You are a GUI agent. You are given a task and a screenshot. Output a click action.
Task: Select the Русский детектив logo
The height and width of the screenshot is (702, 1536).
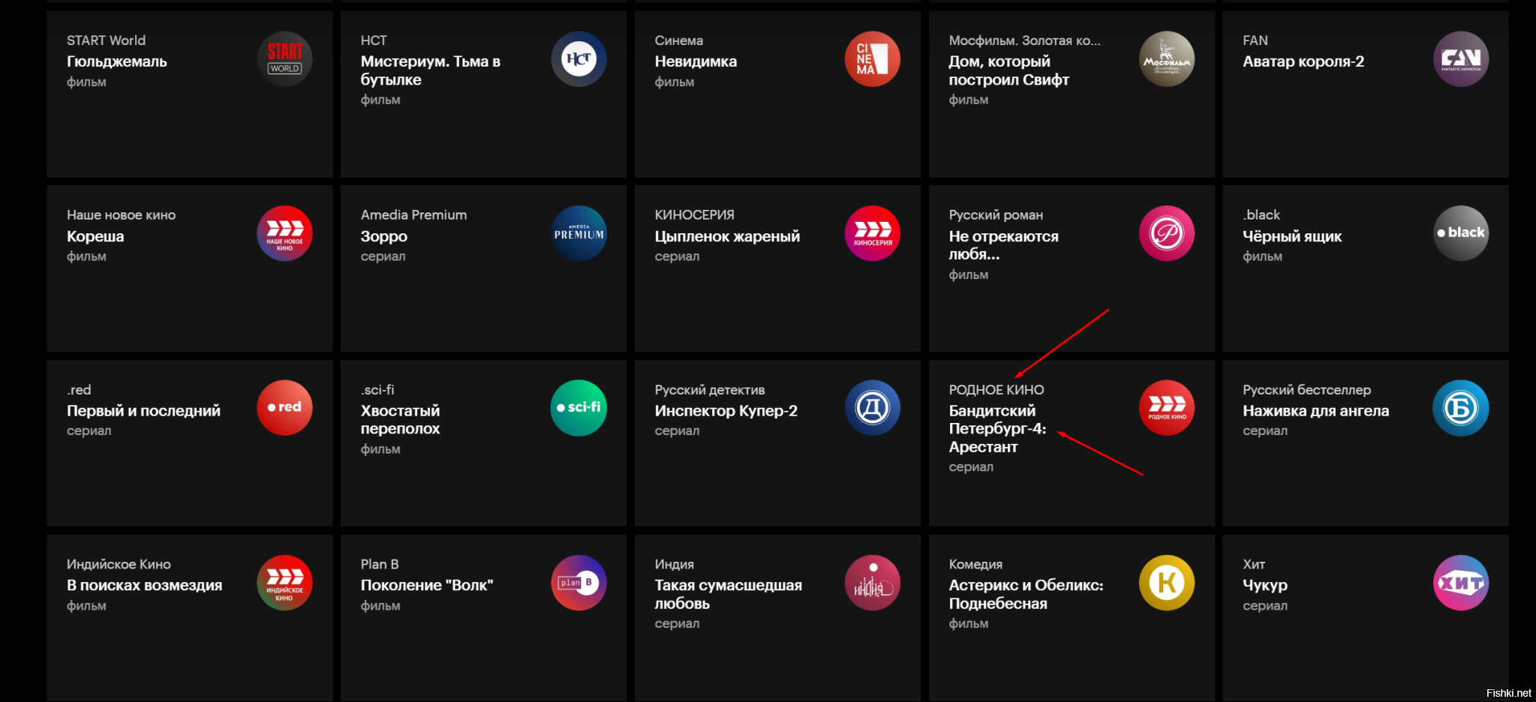click(x=873, y=407)
